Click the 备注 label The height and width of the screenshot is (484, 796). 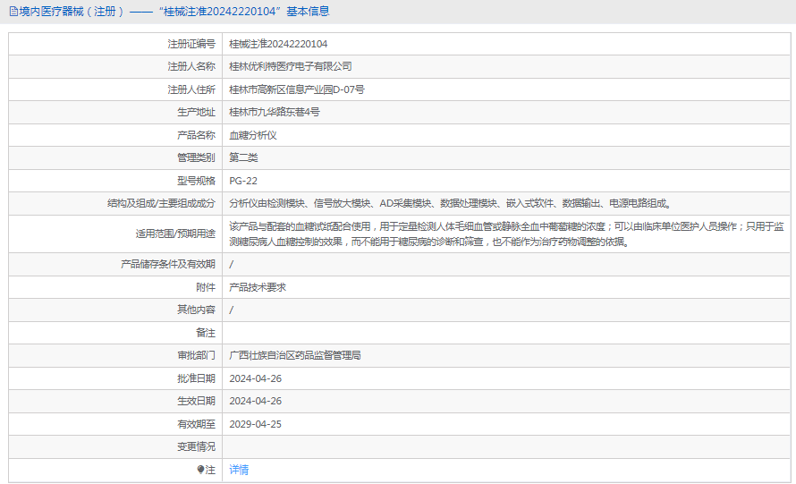click(206, 333)
